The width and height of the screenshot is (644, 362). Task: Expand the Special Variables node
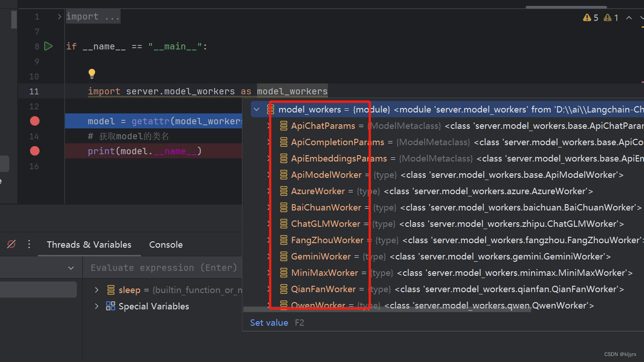coord(96,306)
